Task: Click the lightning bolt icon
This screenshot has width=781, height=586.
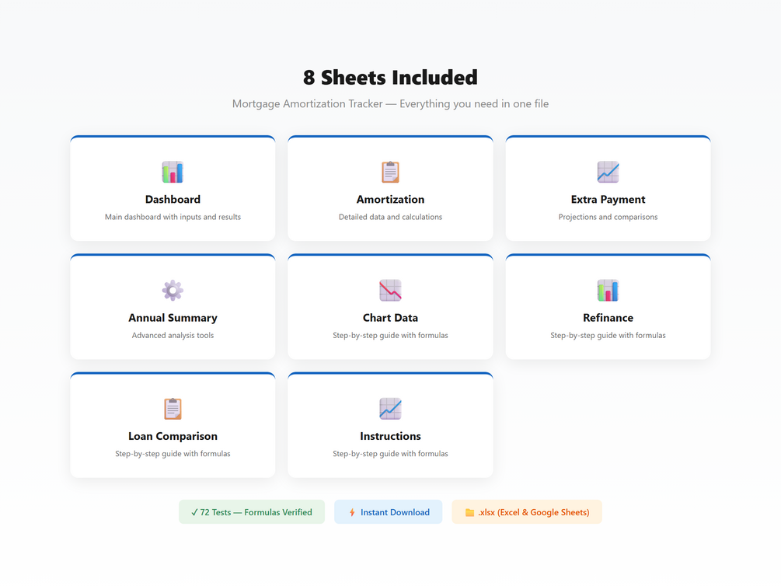Action: pyautogui.click(x=352, y=513)
